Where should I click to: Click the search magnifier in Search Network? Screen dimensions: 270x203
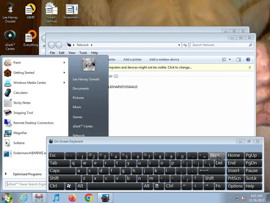coord(250,45)
